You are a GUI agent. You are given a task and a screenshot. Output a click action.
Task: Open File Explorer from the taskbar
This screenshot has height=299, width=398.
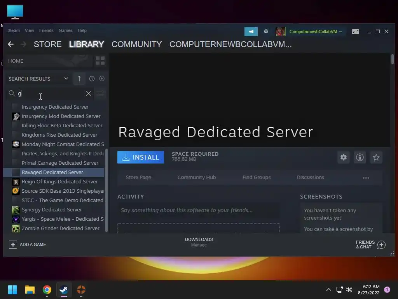point(30,290)
